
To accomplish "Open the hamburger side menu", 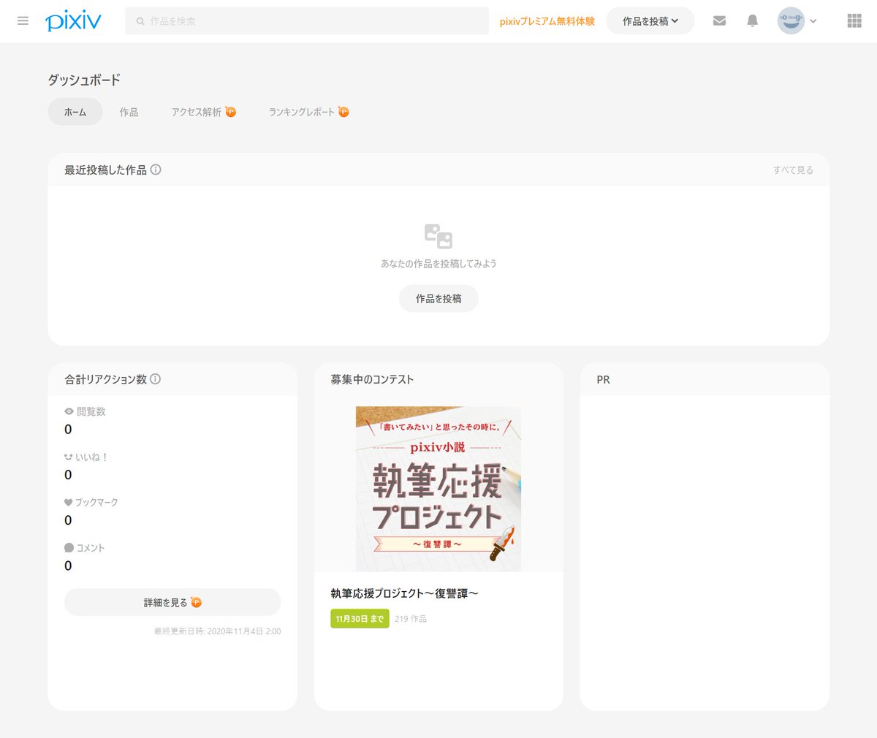I will pos(23,21).
